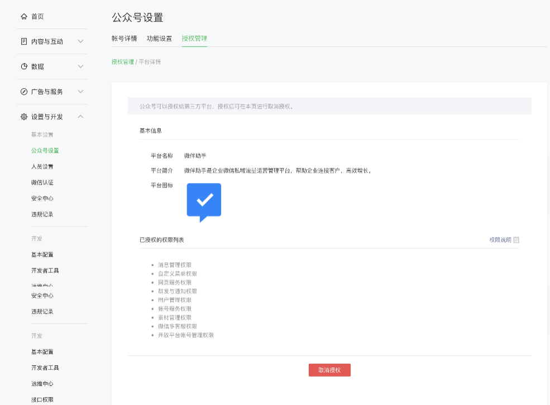The image size is (550, 405).
Task: Click the 群发与通知权限 list item
Action: point(178,291)
